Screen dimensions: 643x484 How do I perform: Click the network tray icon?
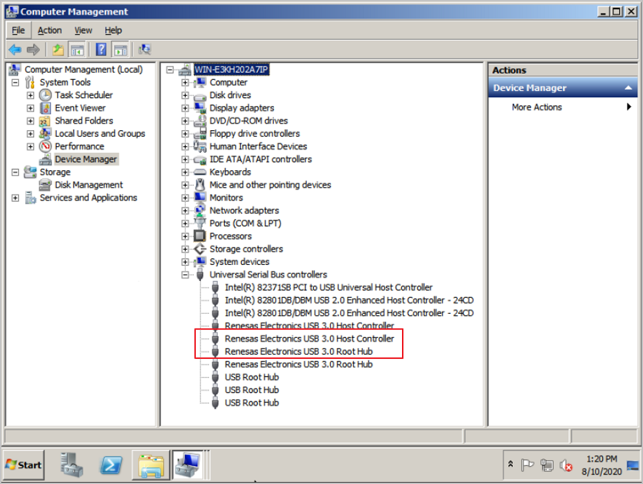[x=546, y=465]
